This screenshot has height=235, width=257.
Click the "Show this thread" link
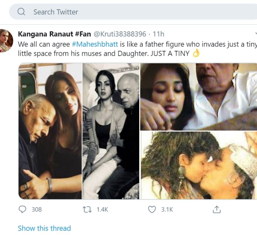tap(44, 228)
